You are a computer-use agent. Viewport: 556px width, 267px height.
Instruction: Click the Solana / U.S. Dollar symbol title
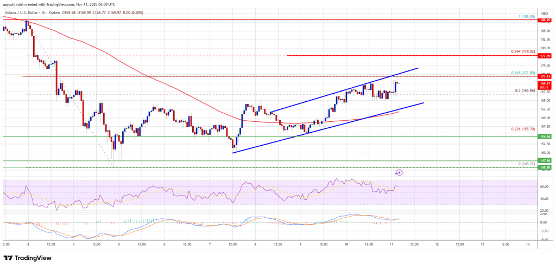point(20,13)
